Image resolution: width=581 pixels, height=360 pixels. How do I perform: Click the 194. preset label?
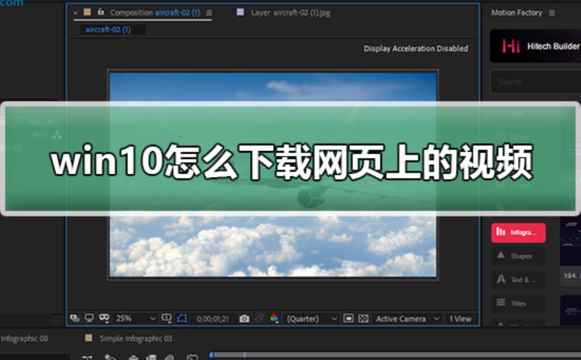click(570, 276)
